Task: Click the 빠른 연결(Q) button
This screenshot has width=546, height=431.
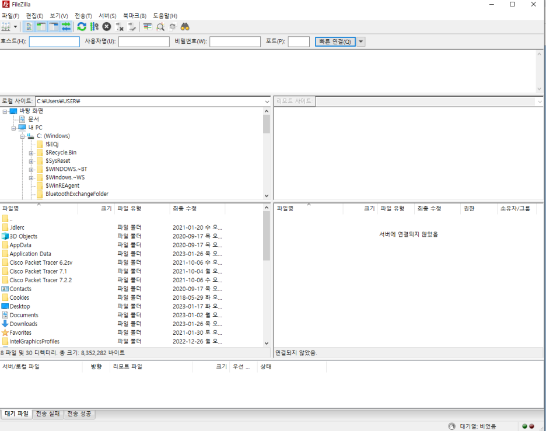Action: (x=335, y=42)
